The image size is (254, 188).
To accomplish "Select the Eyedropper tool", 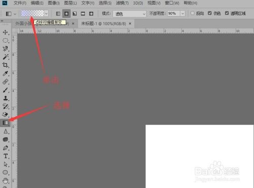I will click(x=5, y=73).
